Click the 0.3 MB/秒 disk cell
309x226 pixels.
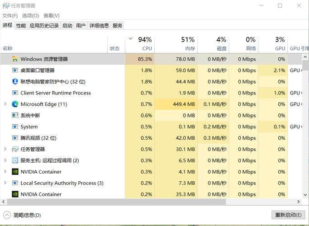[x=213, y=138]
